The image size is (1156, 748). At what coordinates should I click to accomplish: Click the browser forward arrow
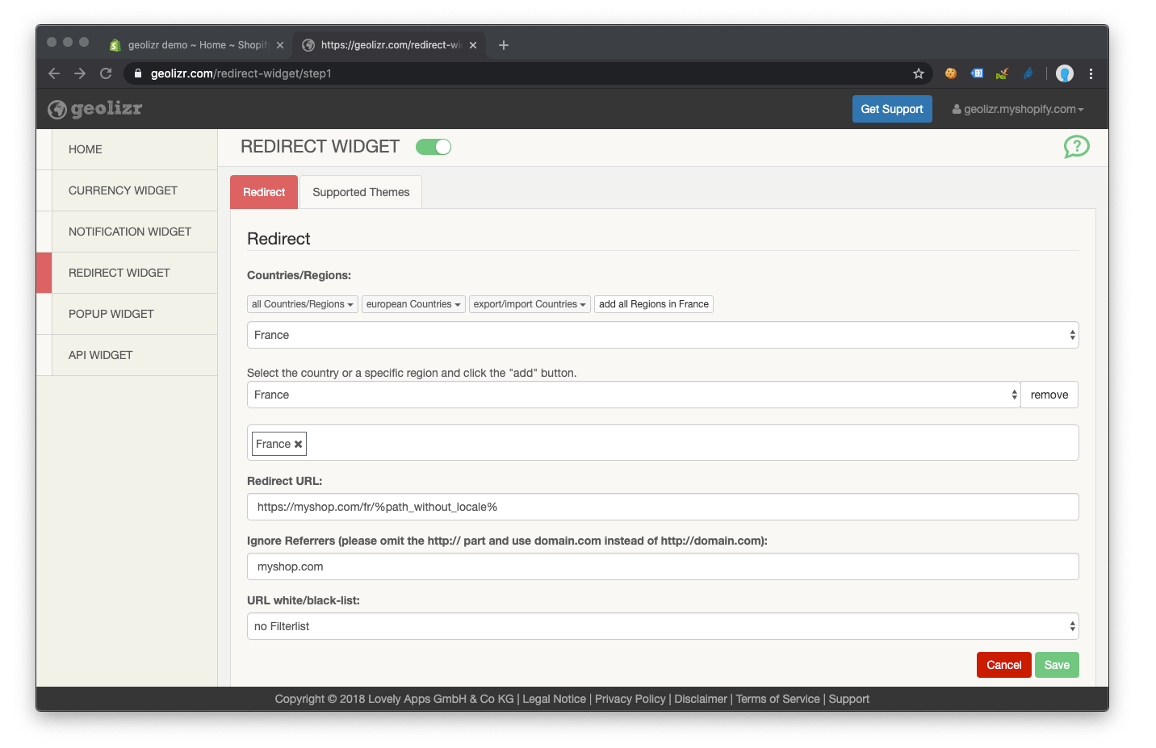point(80,73)
